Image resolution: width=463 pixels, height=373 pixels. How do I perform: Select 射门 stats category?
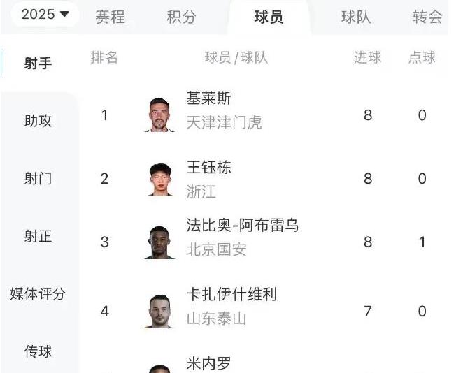pos(38,178)
